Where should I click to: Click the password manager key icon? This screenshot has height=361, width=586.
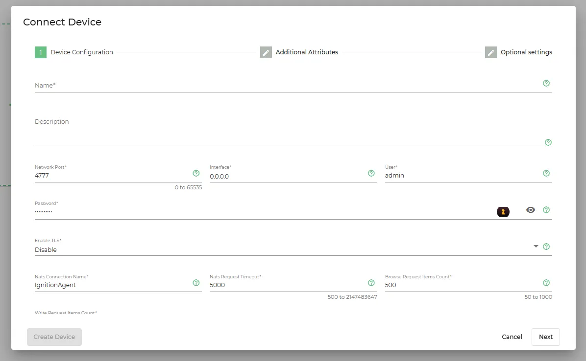coord(503,212)
